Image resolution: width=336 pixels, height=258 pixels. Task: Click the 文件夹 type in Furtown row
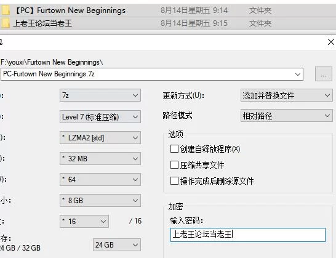260,10
